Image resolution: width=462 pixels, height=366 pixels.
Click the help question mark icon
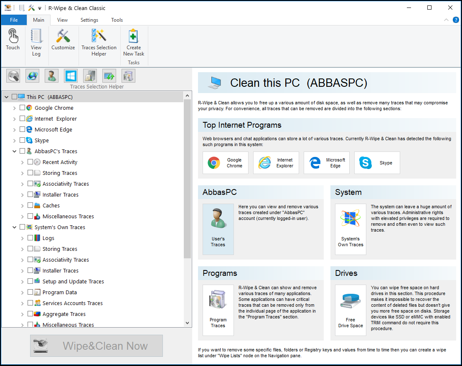pos(455,20)
